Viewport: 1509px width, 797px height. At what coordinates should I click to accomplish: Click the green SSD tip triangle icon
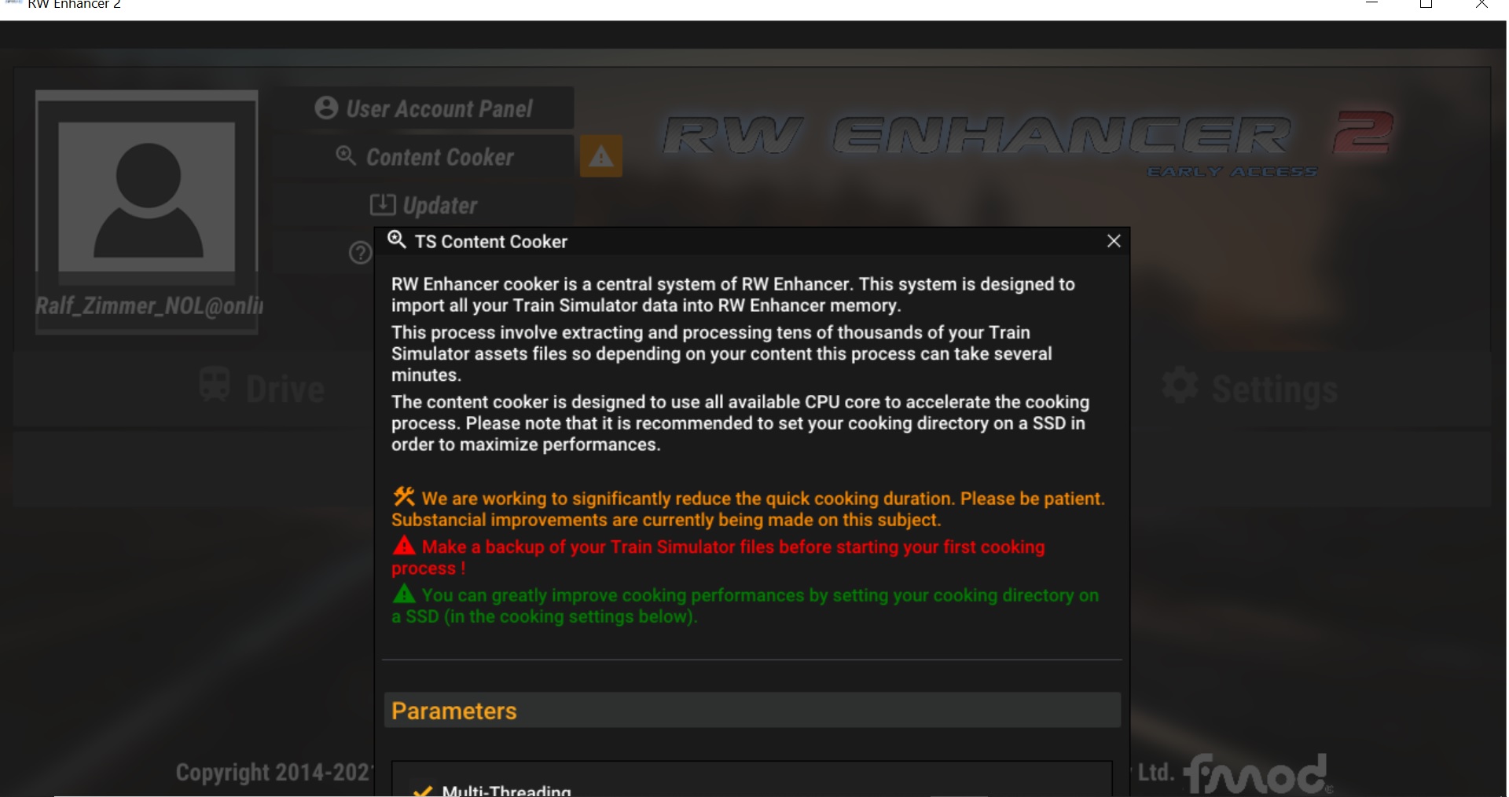[404, 594]
